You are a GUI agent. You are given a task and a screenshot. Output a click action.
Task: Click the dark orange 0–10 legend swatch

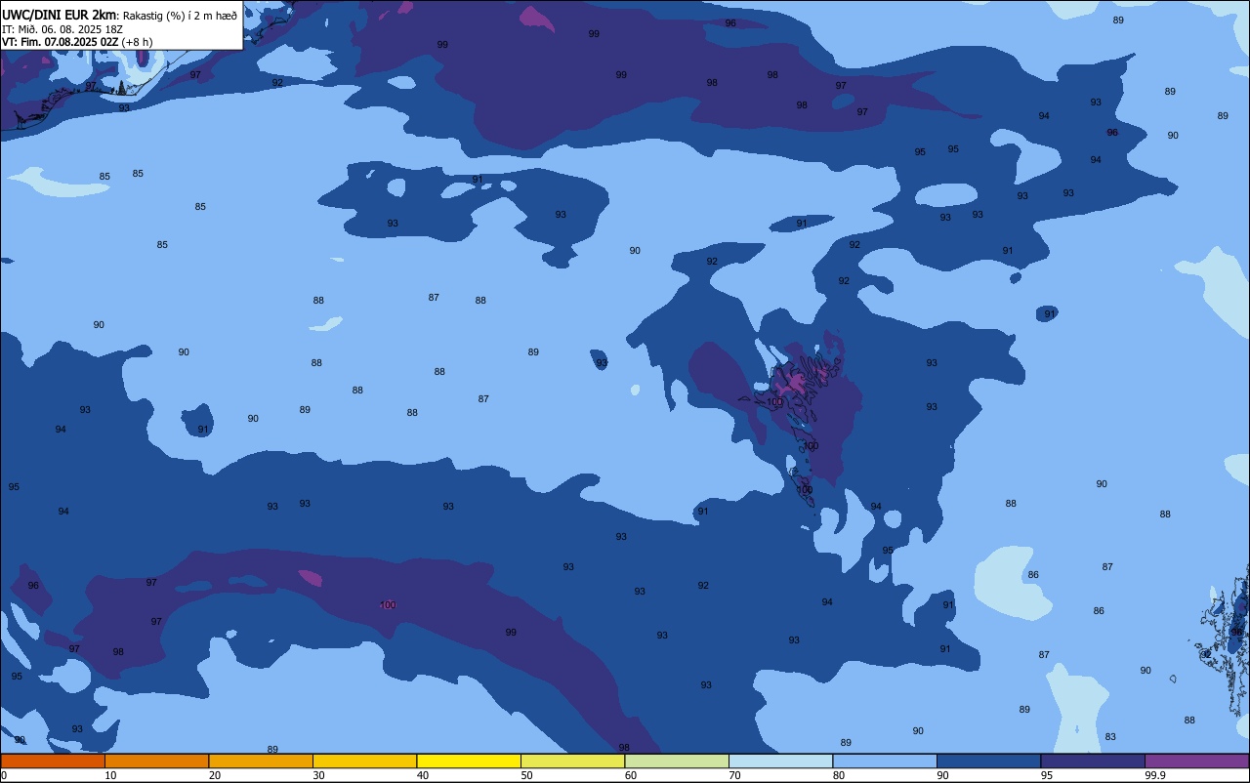53,761
